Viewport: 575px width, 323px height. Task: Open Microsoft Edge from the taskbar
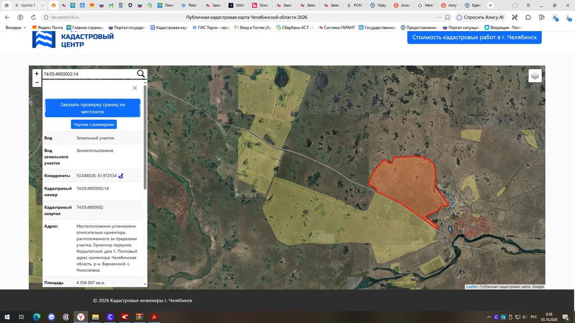point(36,317)
